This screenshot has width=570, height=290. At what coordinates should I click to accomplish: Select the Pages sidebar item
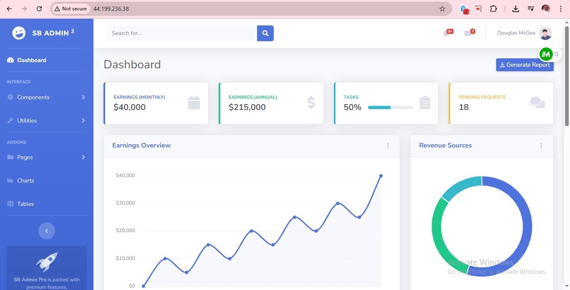click(47, 157)
